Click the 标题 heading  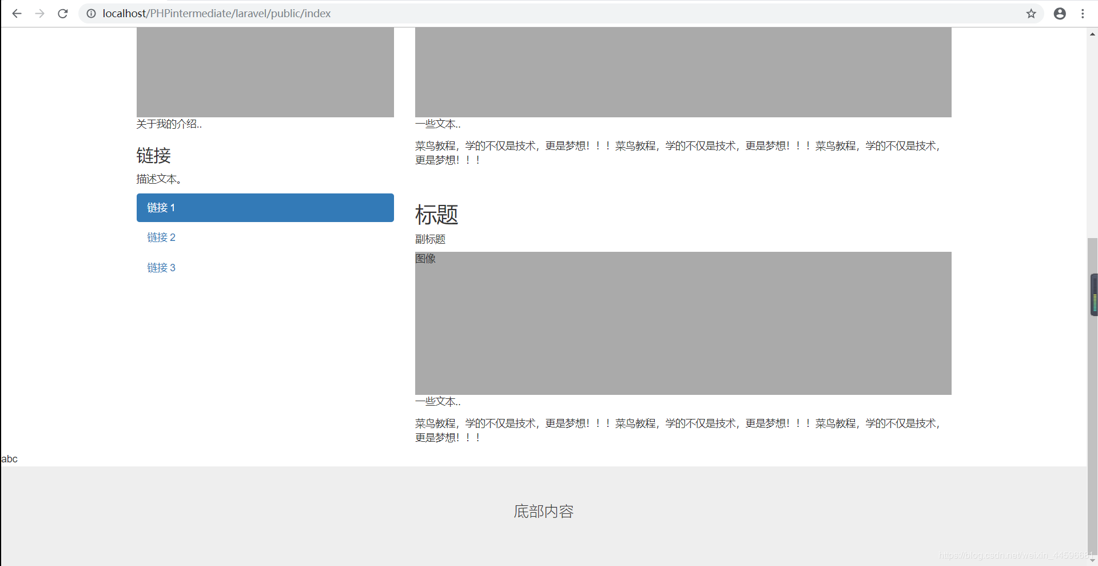[x=436, y=215]
